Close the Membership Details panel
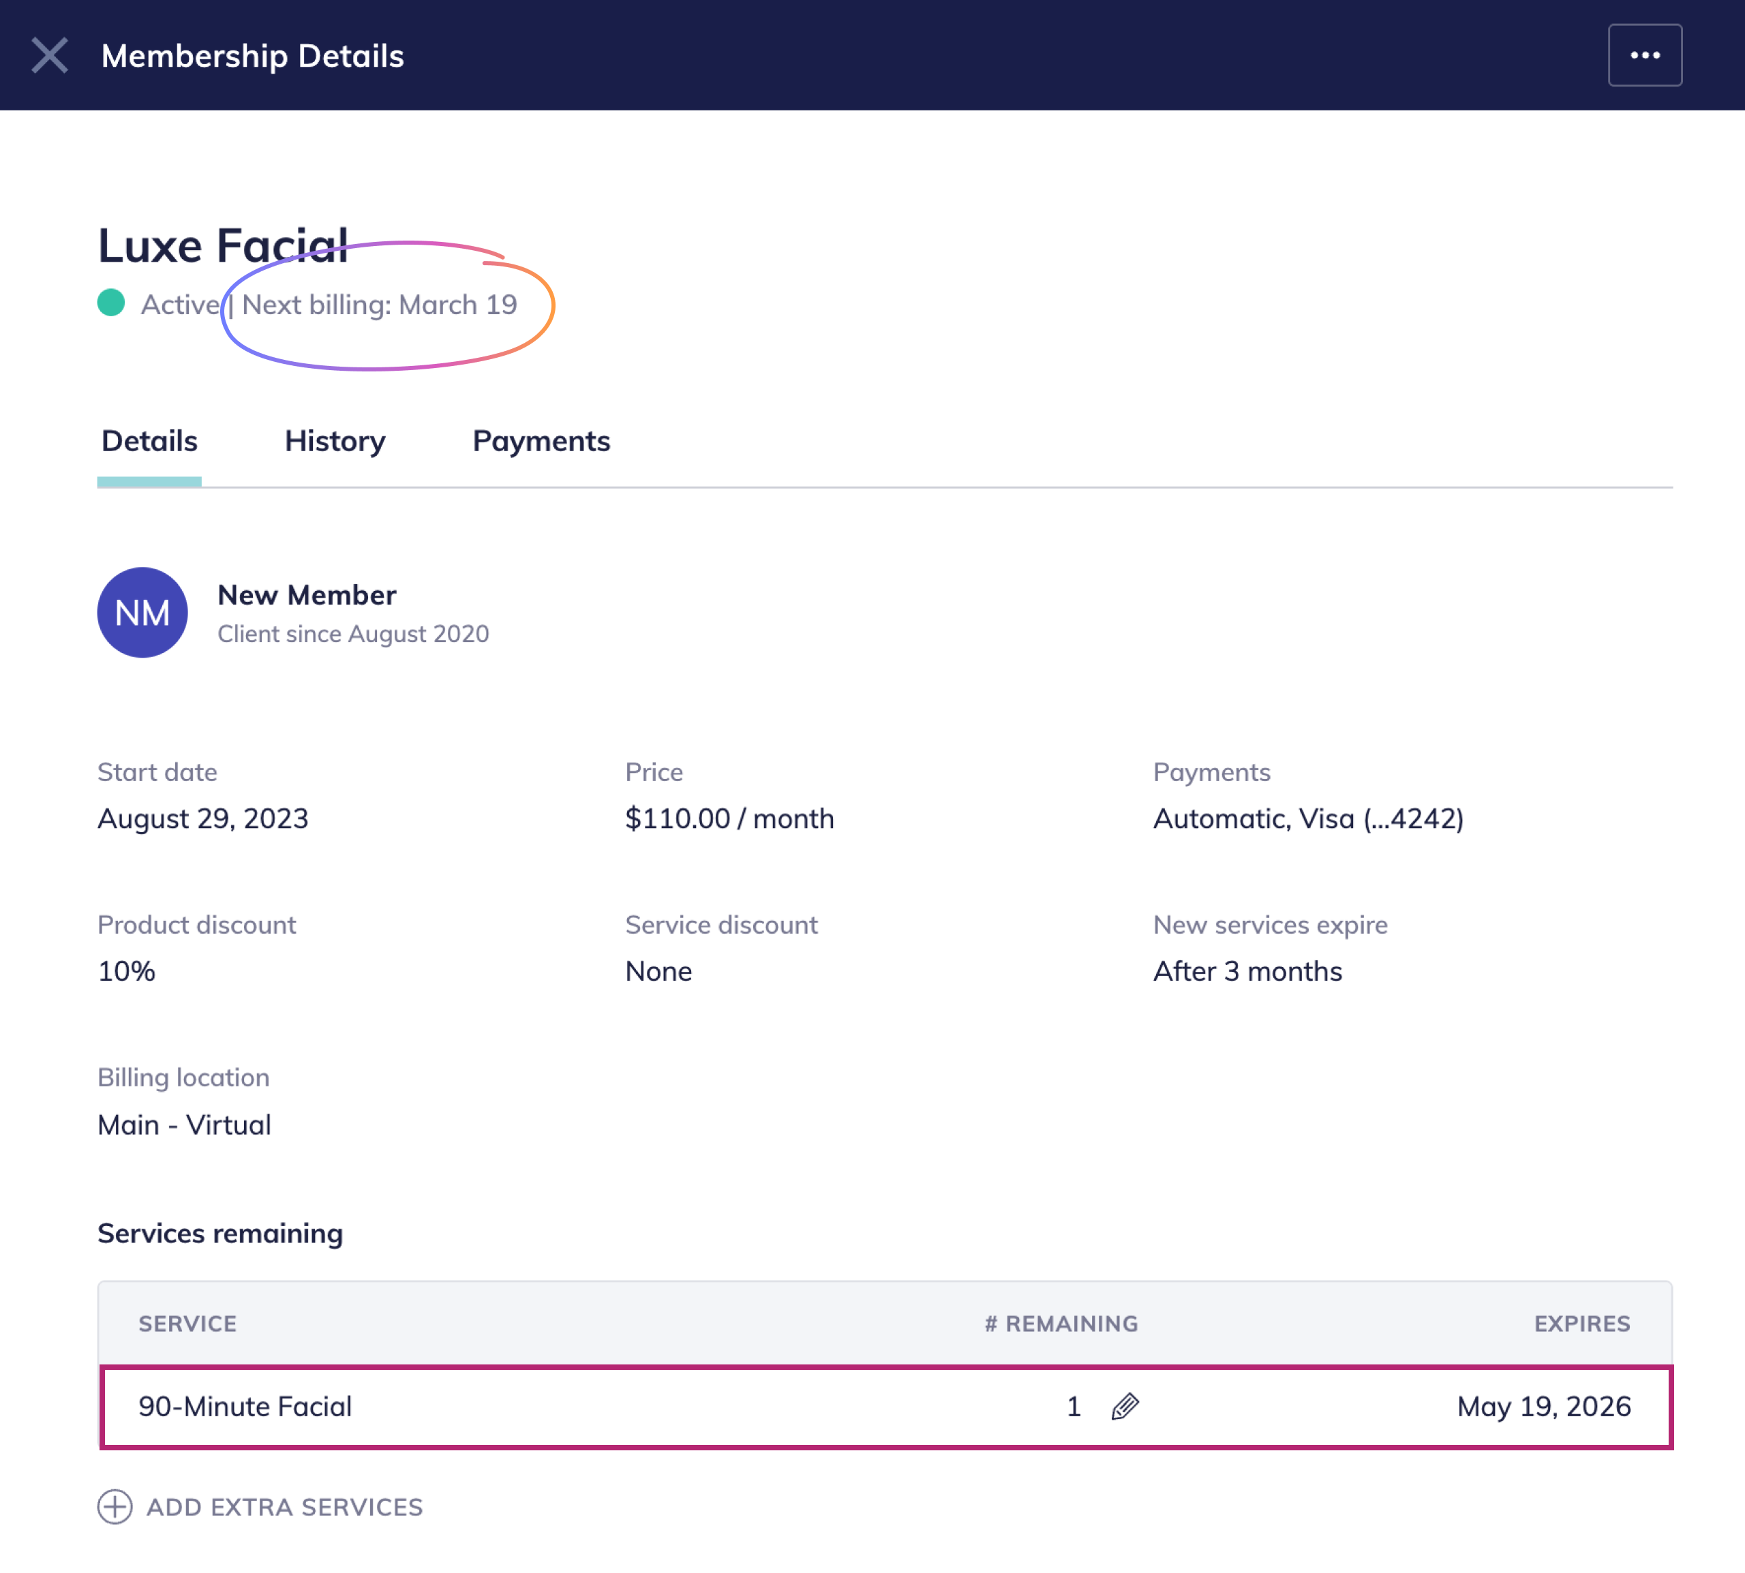Image resolution: width=1745 pixels, height=1573 pixels. point(49,55)
